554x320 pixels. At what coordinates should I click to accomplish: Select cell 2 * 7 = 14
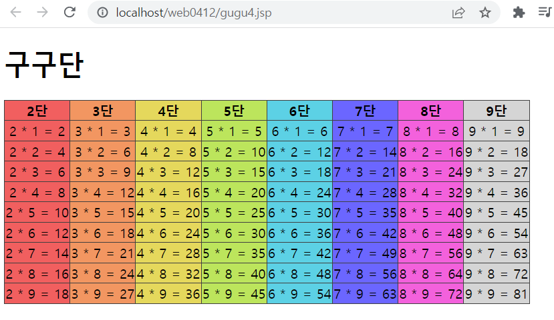37,253
